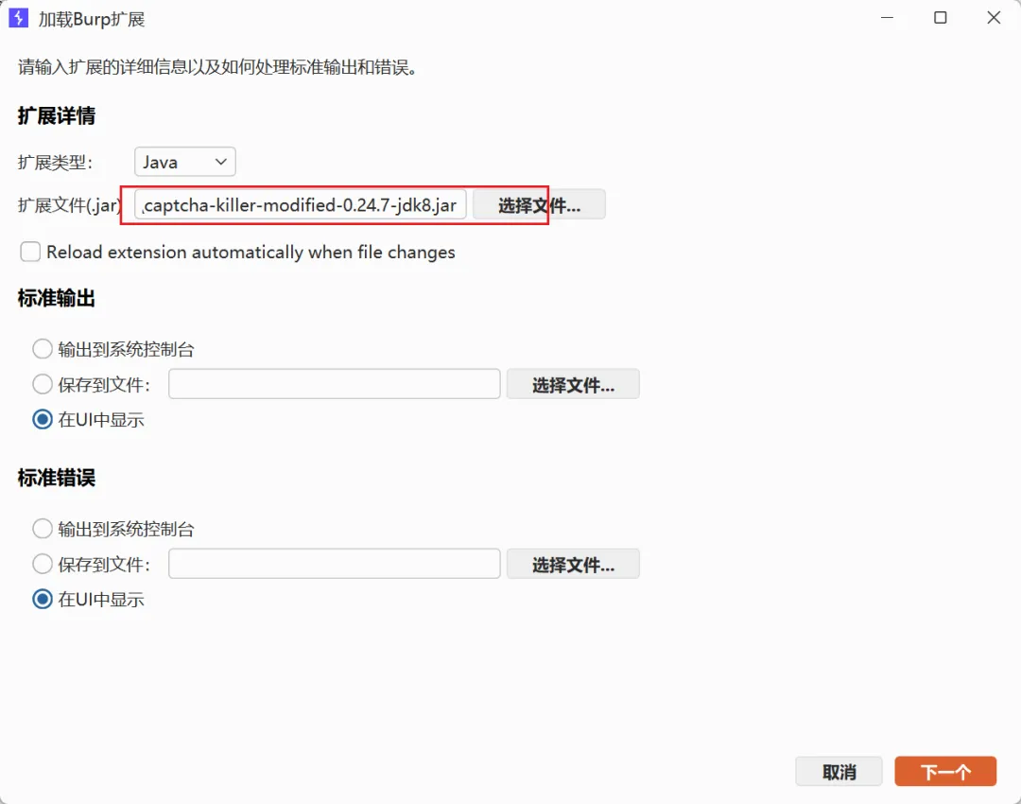1021x804 pixels.
Task: Click the extension .jar file path field
Action: [x=301, y=205]
